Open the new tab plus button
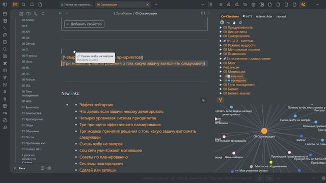 click(x=156, y=5)
